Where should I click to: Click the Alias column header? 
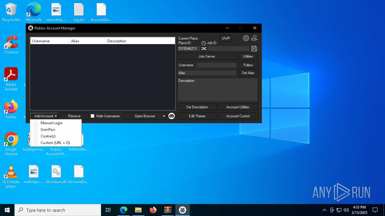(x=87, y=41)
